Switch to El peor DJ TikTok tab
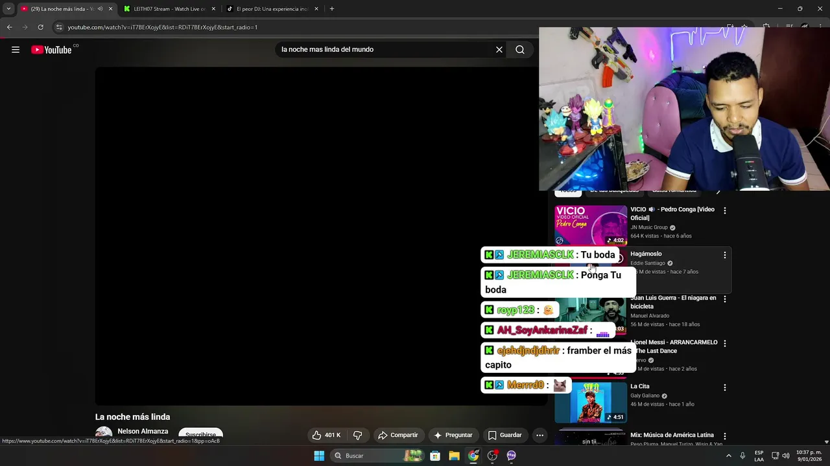Viewport: 830px width, 466px height. [272, 9]
